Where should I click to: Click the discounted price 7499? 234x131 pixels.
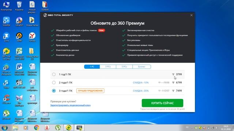pyautogui.click(x=179, y=91)
